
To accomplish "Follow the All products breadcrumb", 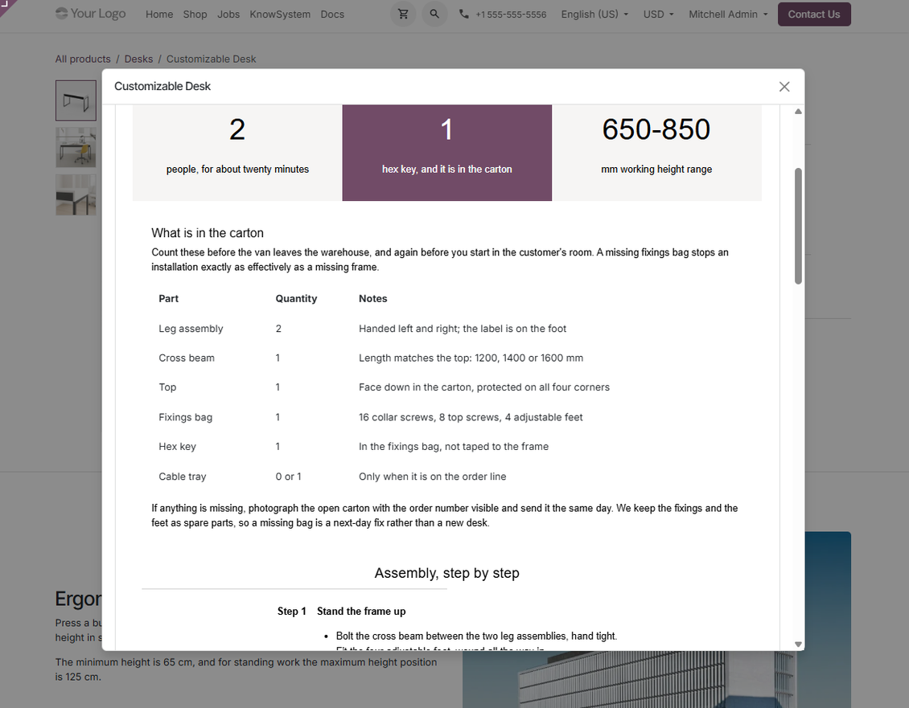I will click(83, 59).
